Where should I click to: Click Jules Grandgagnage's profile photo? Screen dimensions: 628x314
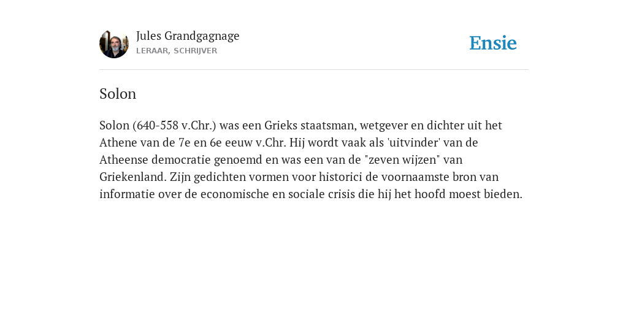(x=114, y=44)
